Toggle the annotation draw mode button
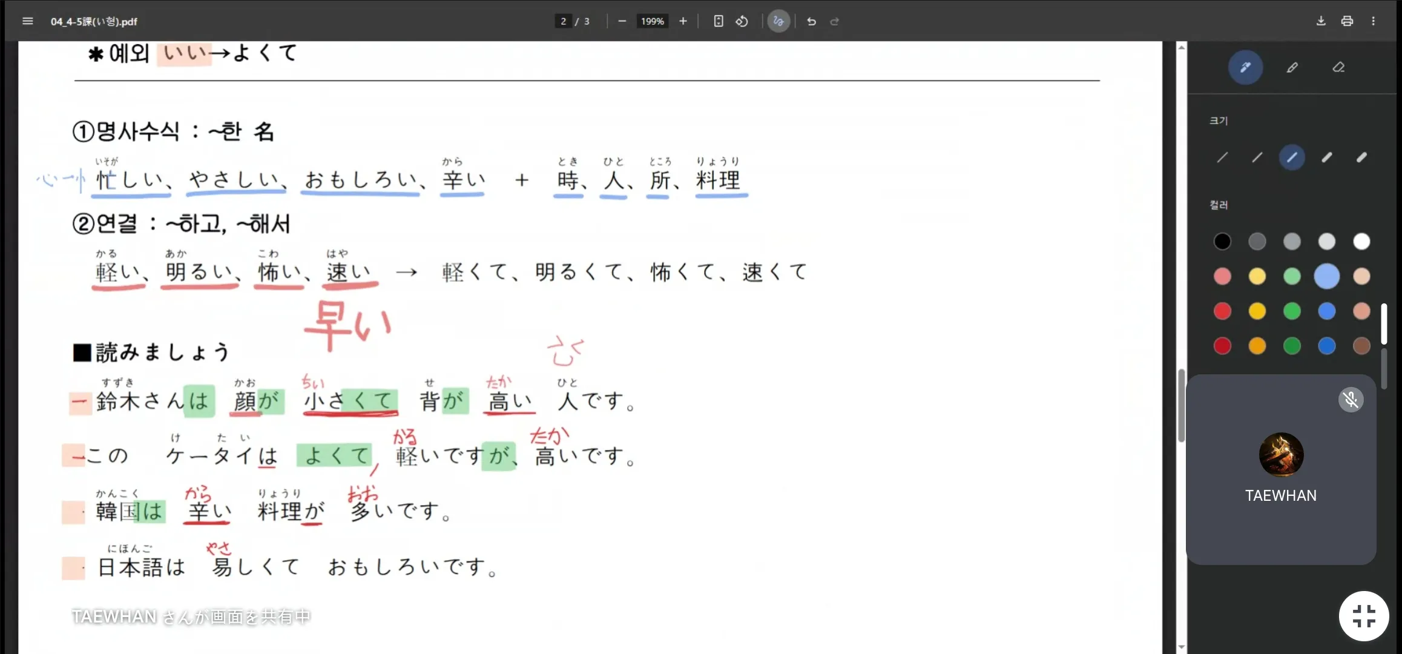 point(778,21)
